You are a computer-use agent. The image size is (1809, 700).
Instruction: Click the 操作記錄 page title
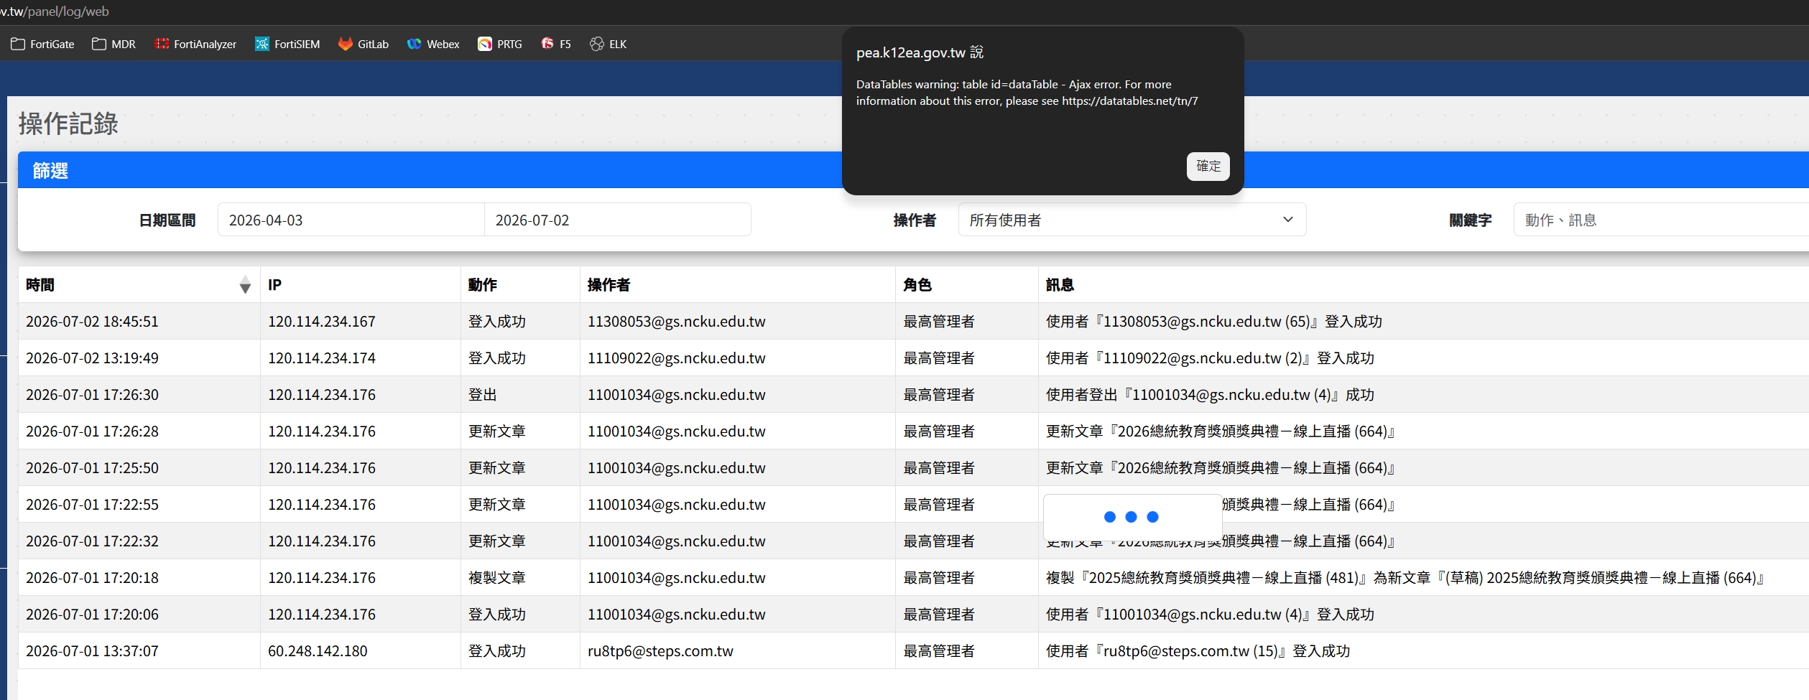point(68,123)
